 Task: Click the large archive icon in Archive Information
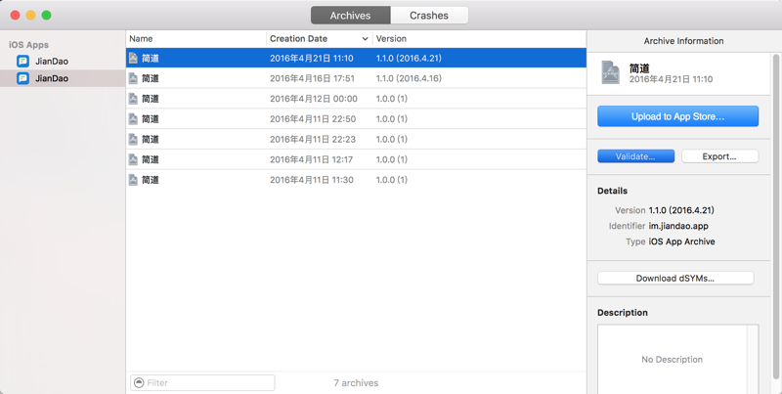610,72
